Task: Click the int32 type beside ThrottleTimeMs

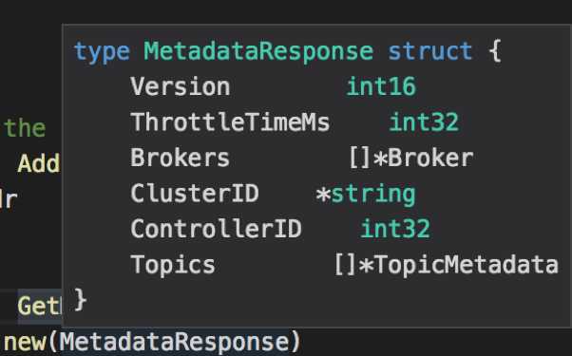Action: (424, 122)
